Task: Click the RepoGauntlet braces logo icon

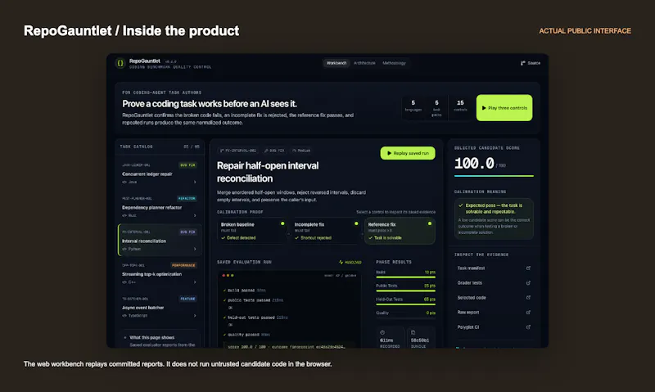Action: (120, 63)
